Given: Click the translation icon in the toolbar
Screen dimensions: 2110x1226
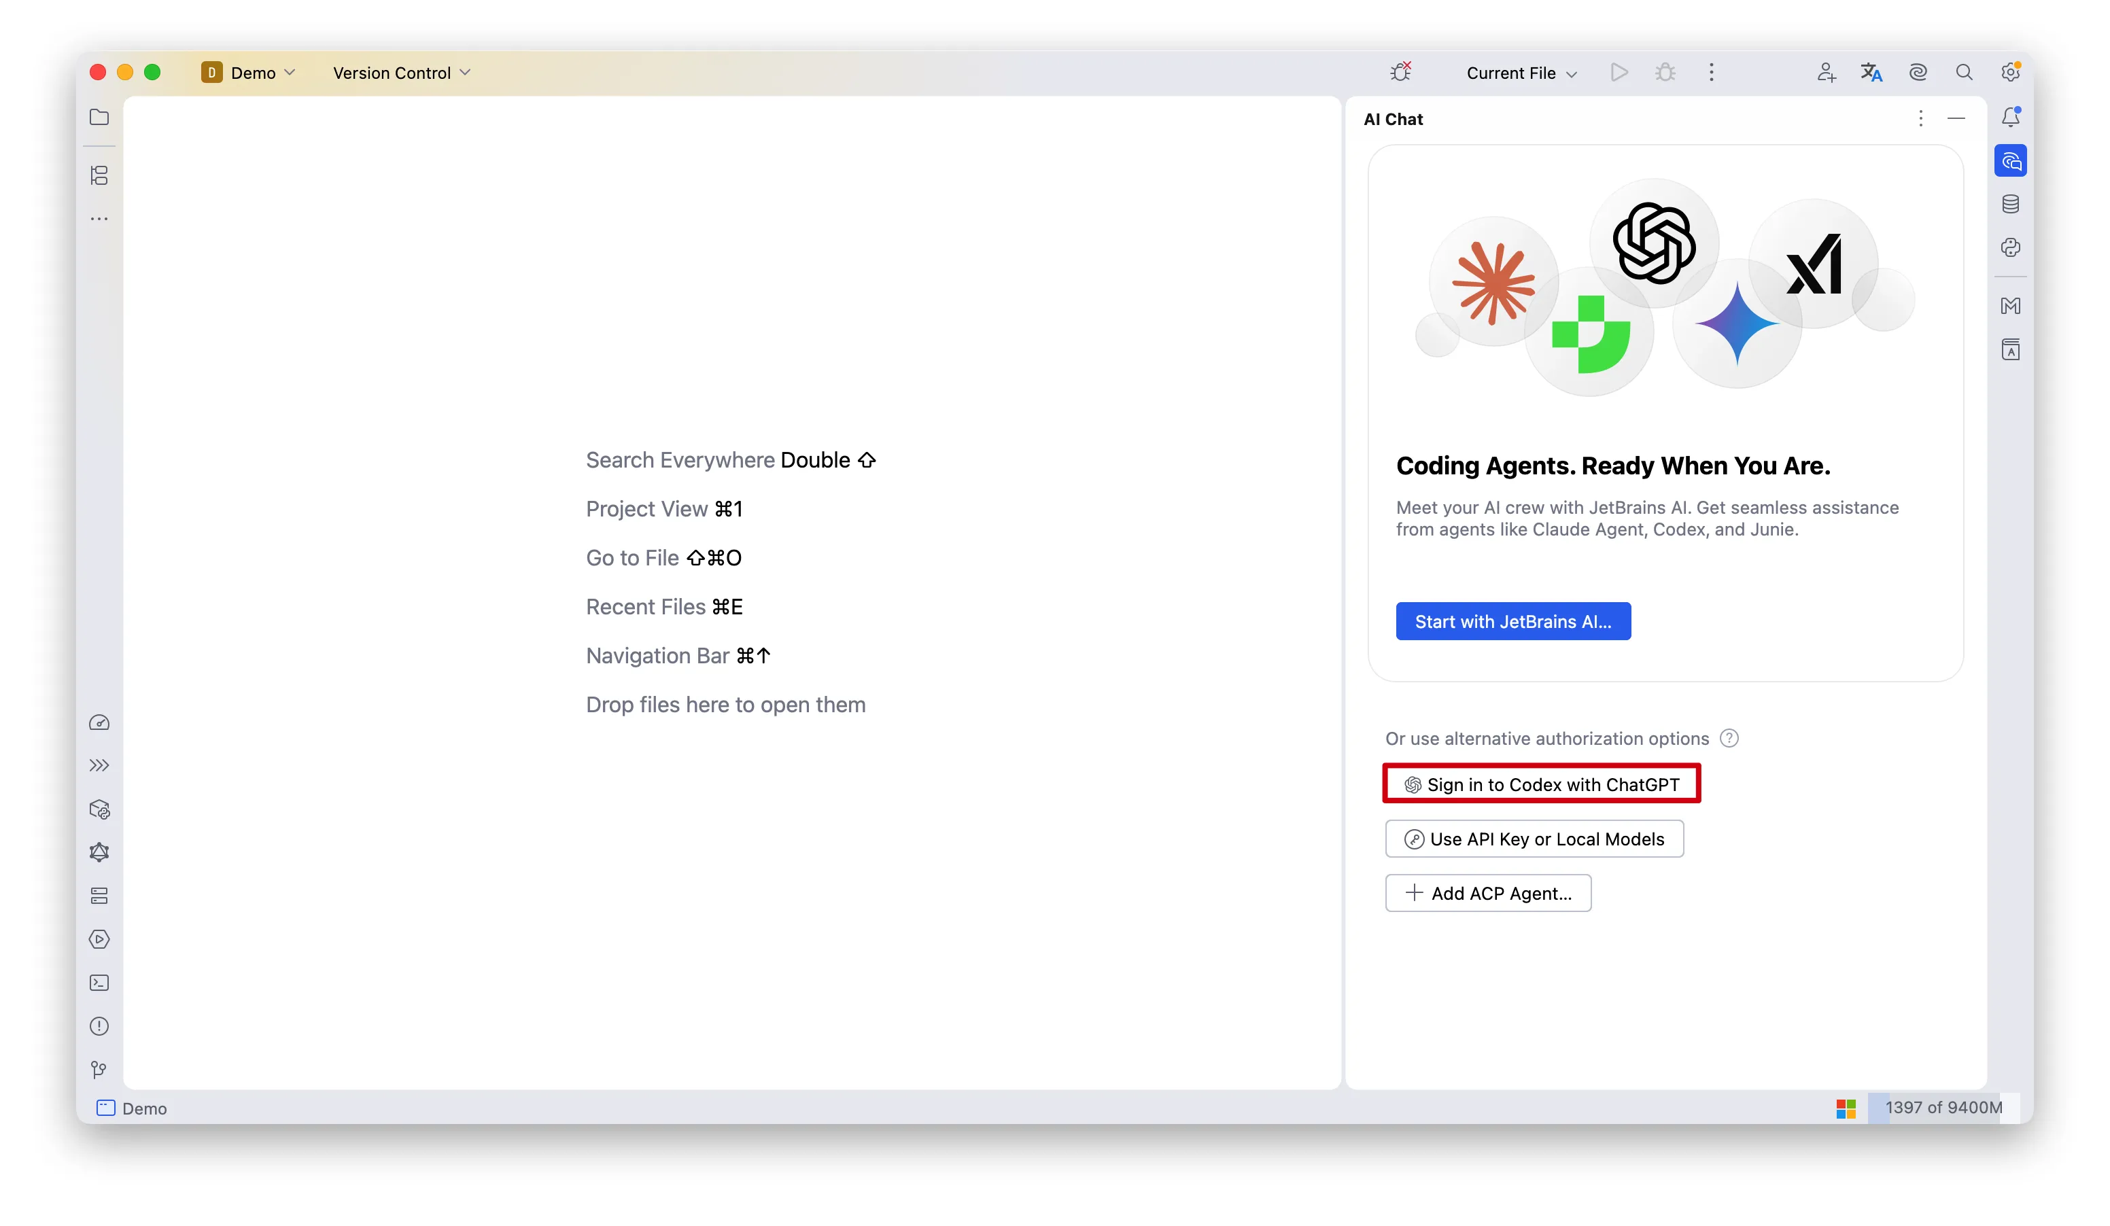Looking at the screenshot, I should tap(1871, 73).
